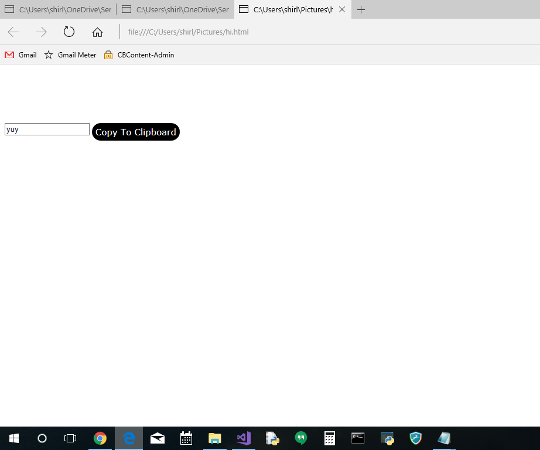
Task: Click the back navigation arrow
Action: (x=13, y=32)
